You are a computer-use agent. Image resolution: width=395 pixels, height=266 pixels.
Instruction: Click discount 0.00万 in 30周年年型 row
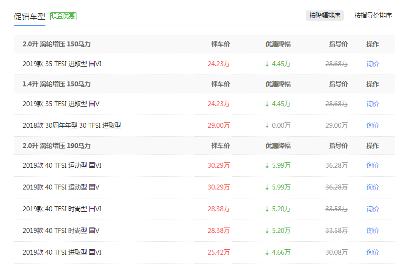coord(278,125)
